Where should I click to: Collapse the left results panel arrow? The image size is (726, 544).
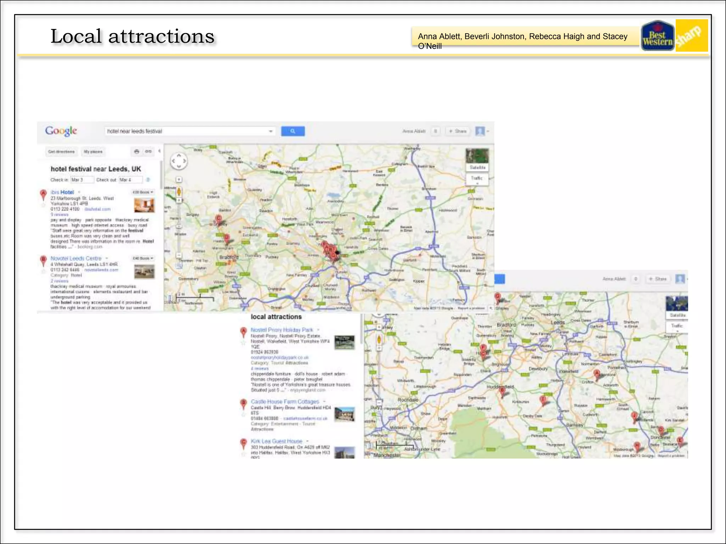click(x=160, y=151)
